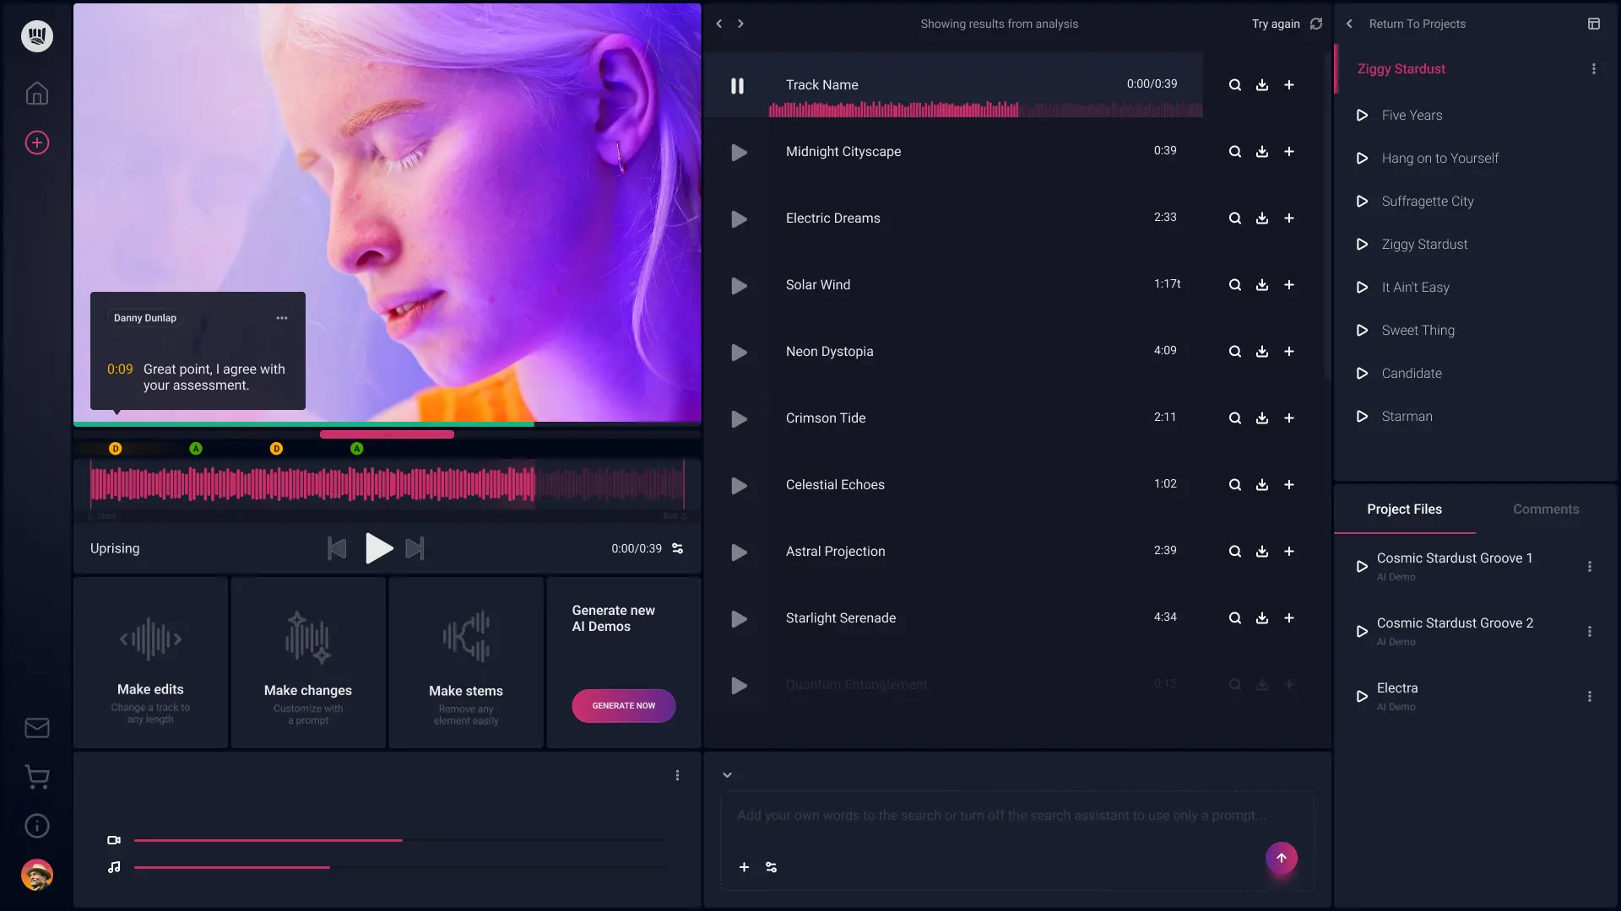Pause the currently playing Track Name
This screenshot has width=1621, height=911.
(x=737, y=85)
